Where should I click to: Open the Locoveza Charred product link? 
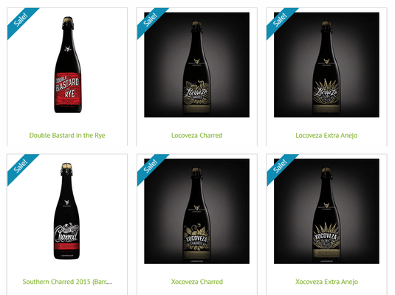(196, 136)
